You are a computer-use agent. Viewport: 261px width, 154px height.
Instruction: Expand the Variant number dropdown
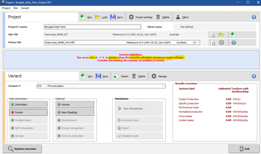pyautogui.click(x=163, y=86)
